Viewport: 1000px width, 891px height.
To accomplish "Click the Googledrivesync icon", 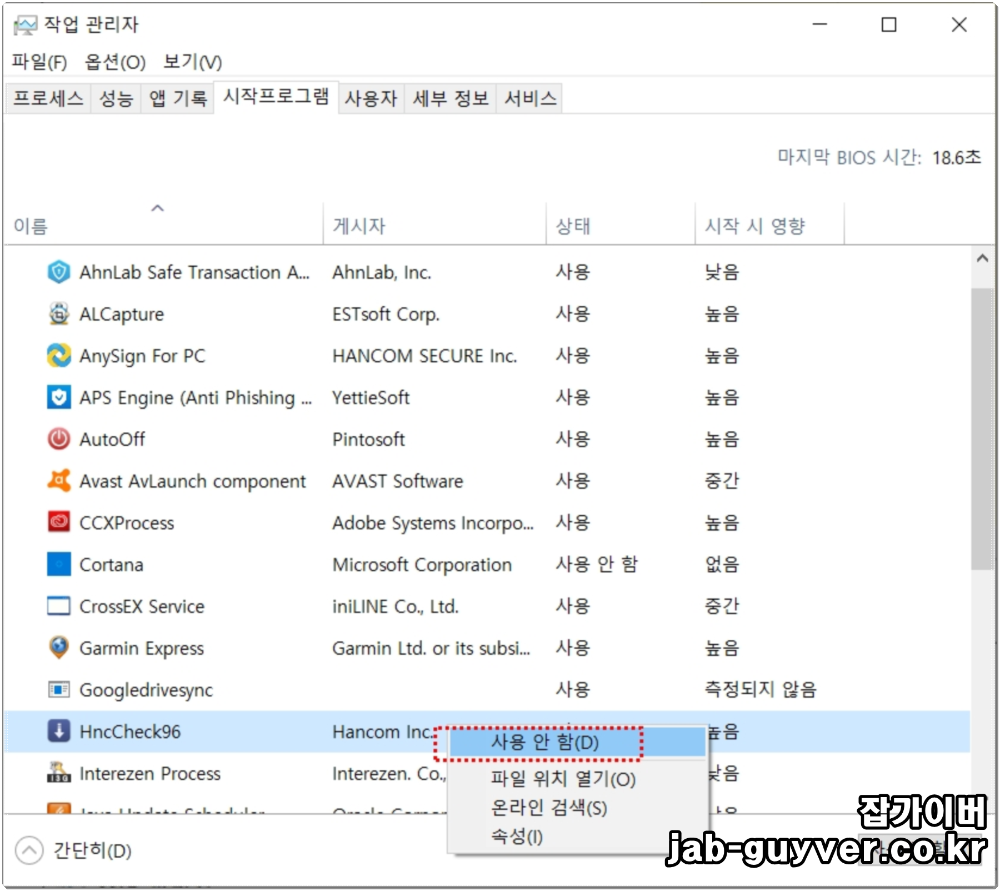I will [59, 690].
